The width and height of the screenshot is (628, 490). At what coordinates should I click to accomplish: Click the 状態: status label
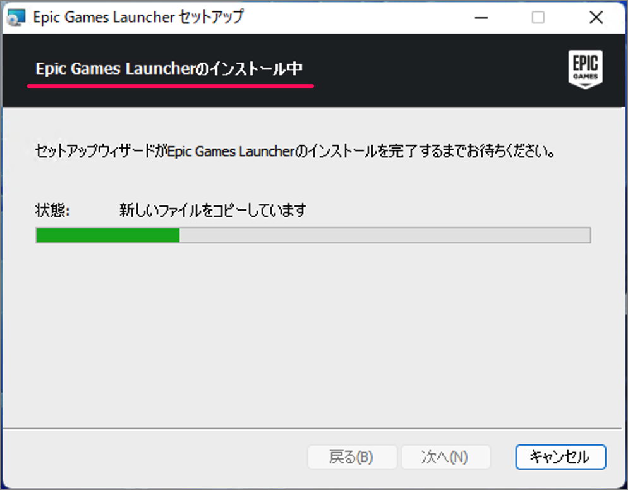tap(52, 210)
